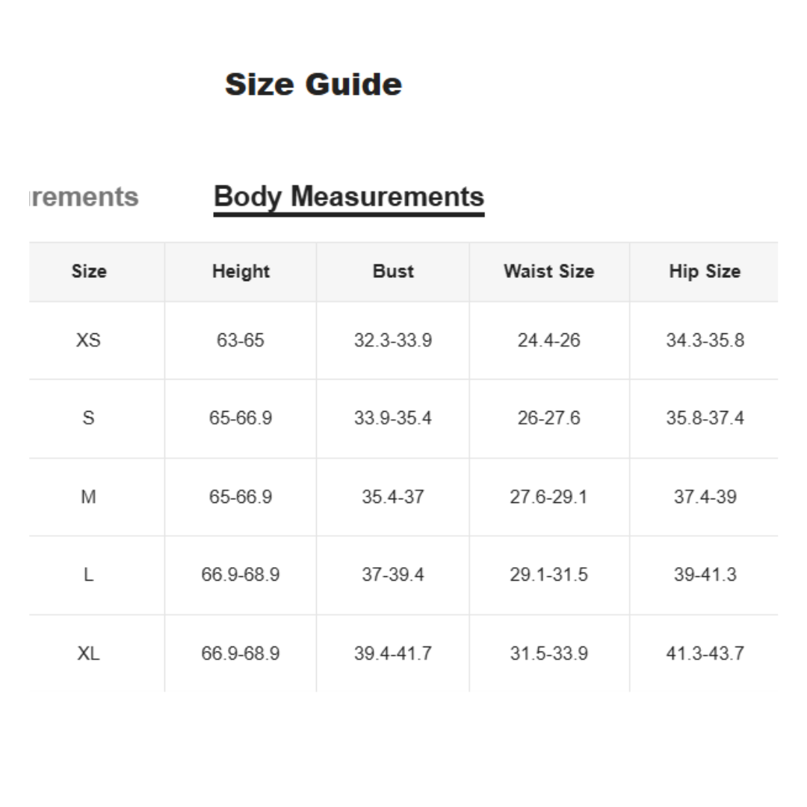This screenshot has height=807, width=807.
Task: Select the Bust column header
Action: 393,271
